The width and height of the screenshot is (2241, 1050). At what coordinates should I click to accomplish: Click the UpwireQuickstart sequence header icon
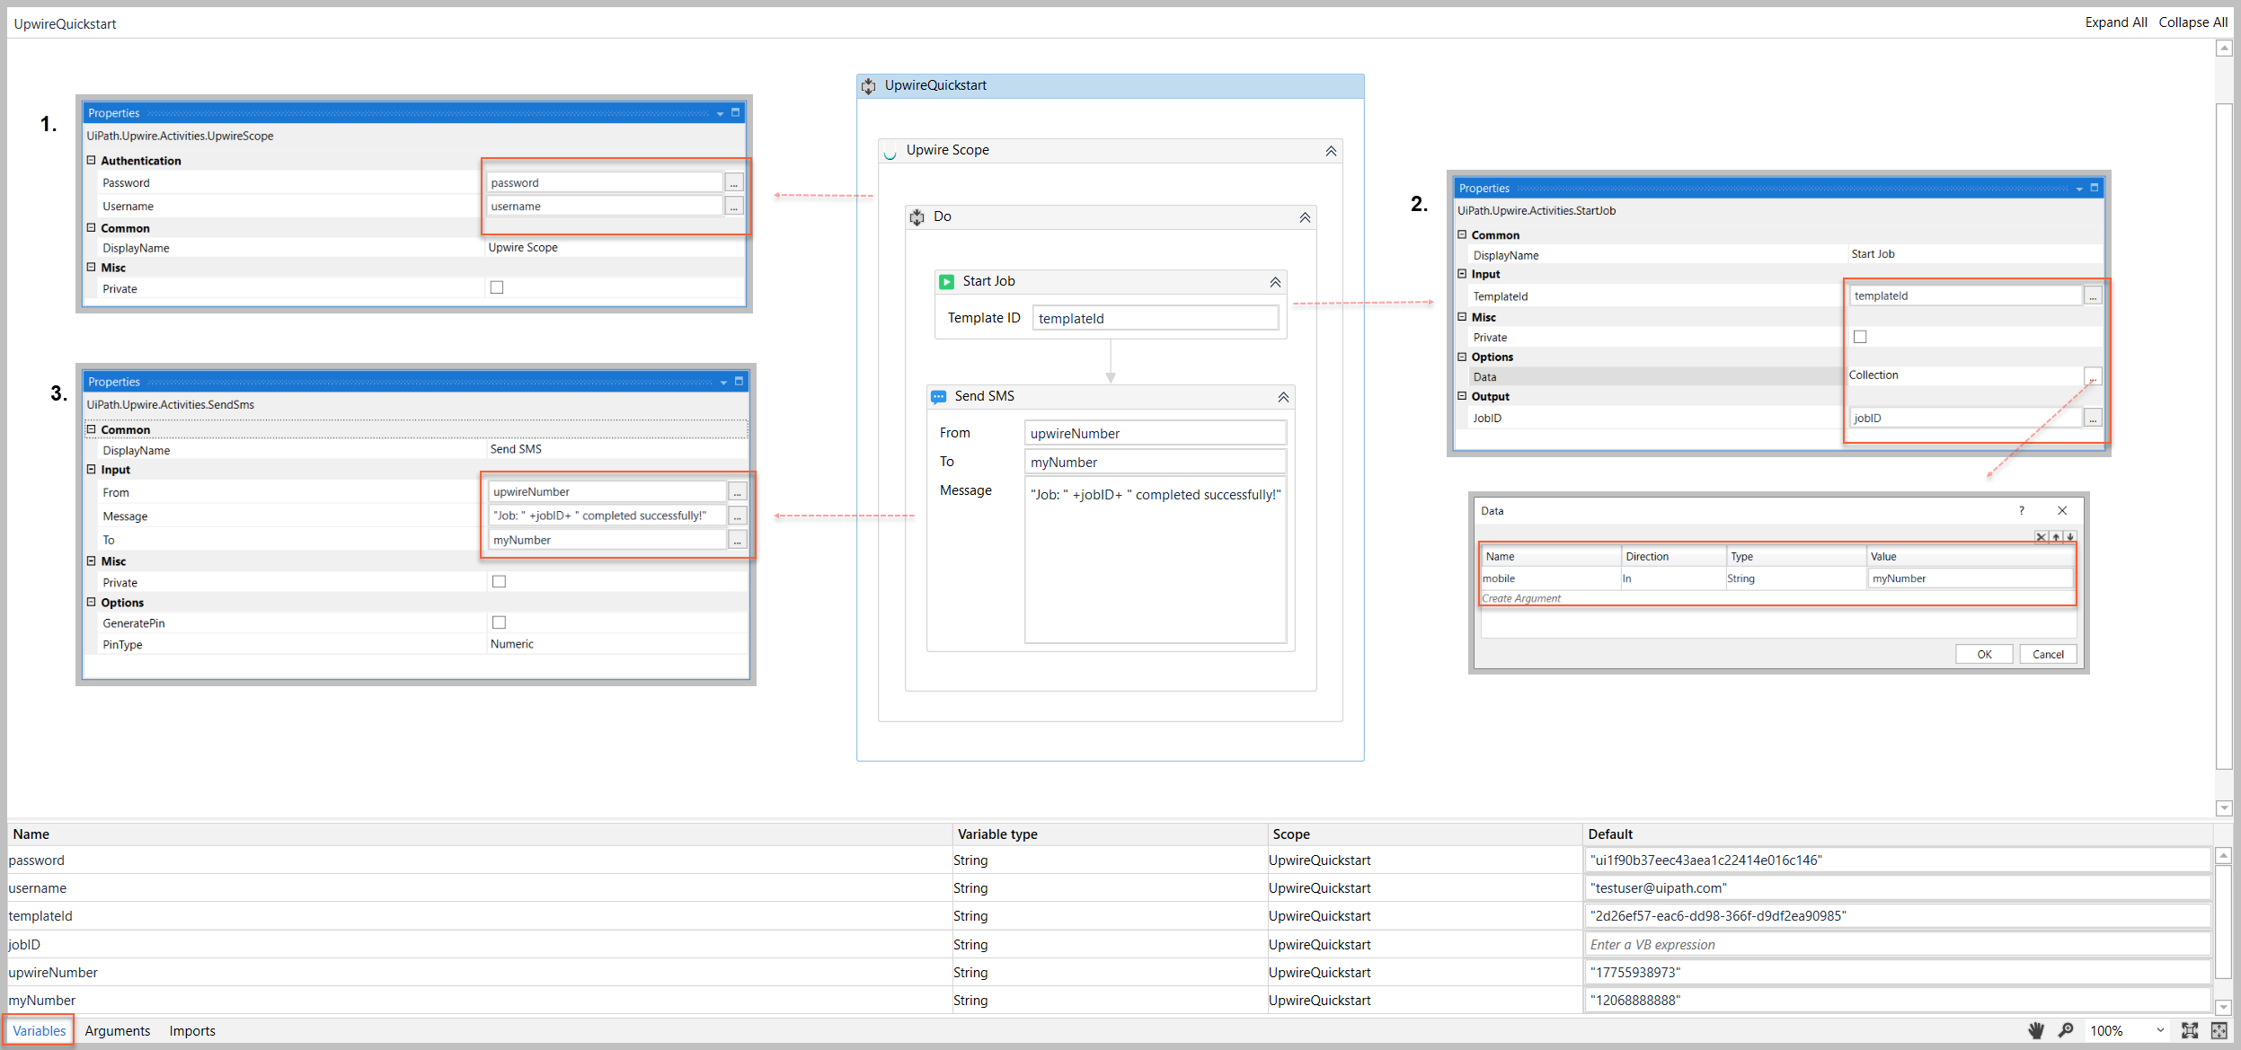[868, 86]
